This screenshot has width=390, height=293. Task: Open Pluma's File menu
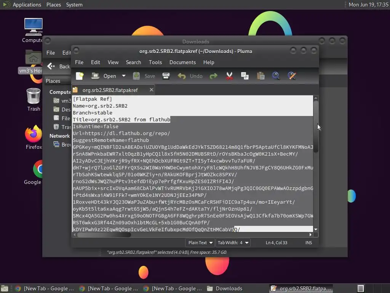click(79, 62)
